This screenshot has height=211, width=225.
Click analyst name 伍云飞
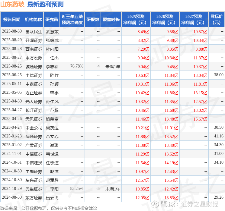click(x=52, y=198)
